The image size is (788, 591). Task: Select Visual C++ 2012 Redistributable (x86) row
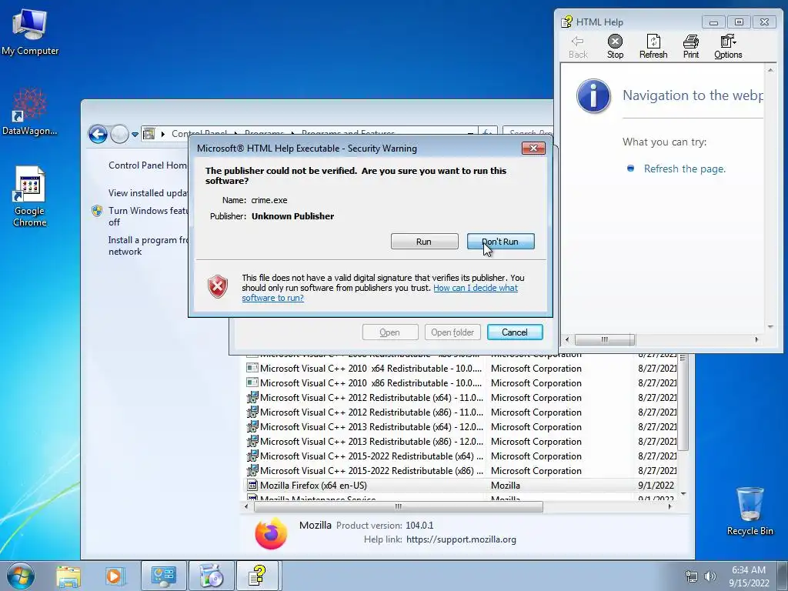(460, 412)
